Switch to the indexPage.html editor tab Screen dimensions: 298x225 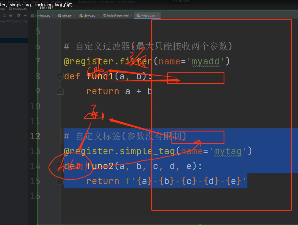[x=117, y=15]
